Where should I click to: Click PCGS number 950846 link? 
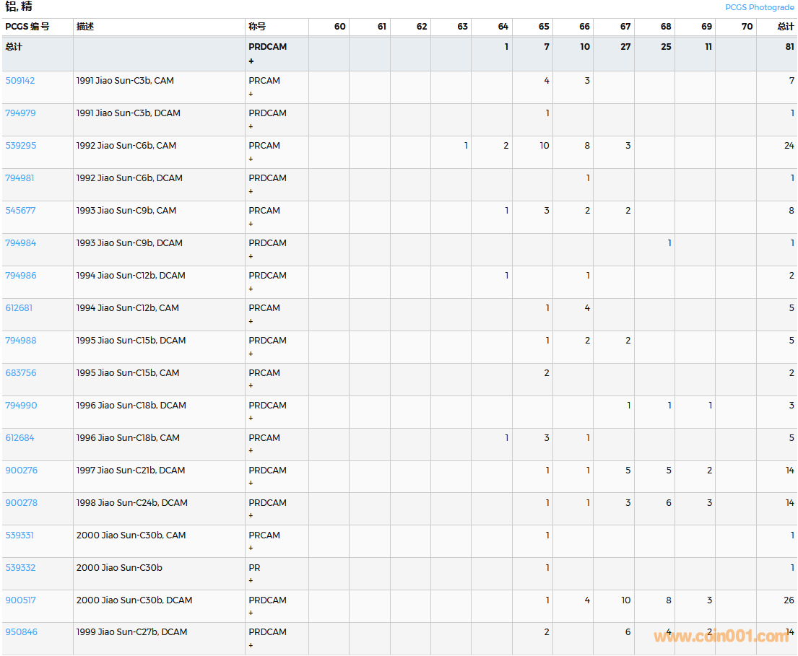point(21,632)
